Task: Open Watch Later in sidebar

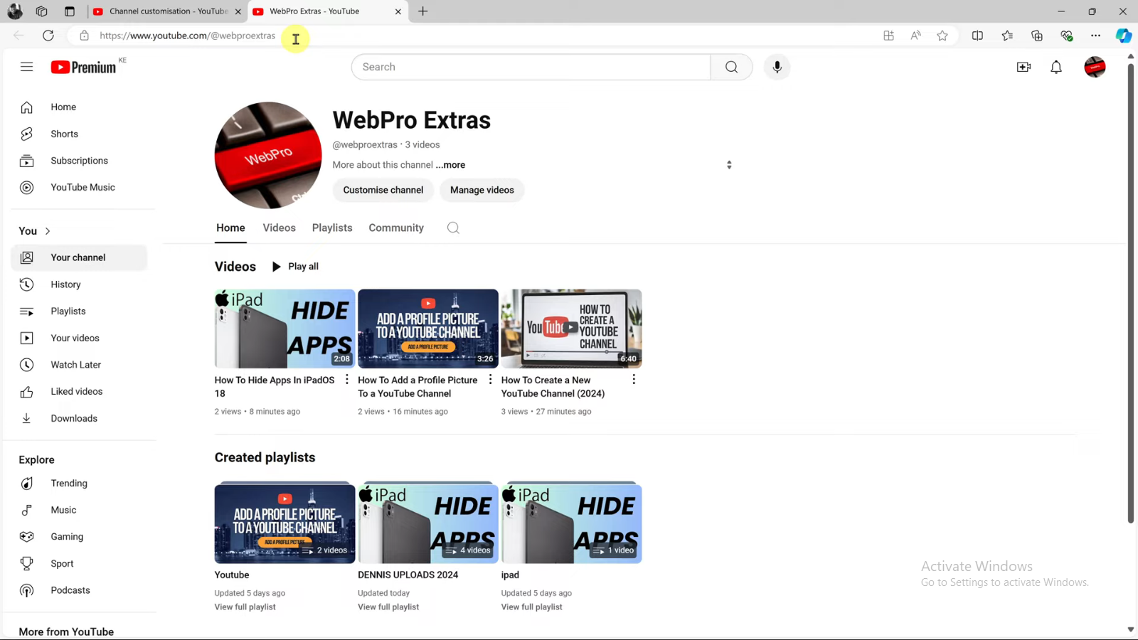Action: coord(79,365)
